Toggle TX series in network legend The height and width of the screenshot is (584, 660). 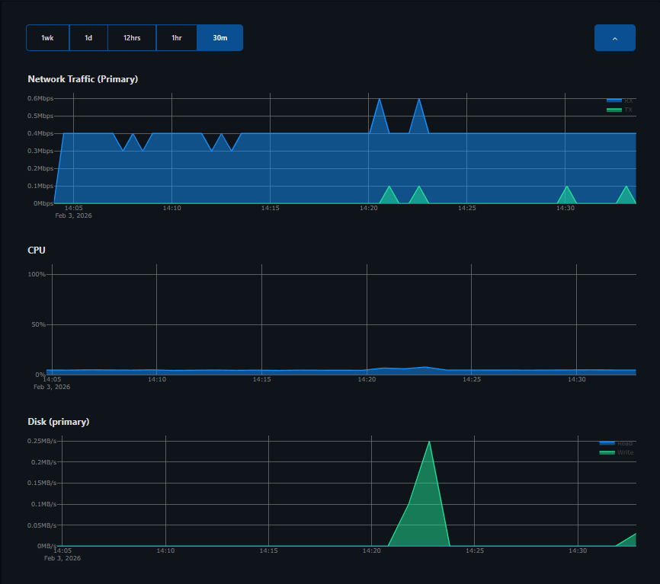[620, 110]
